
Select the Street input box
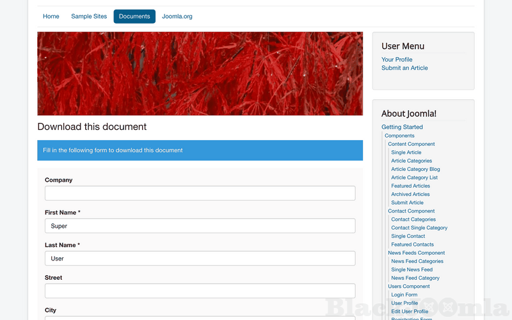click(200, 291)
